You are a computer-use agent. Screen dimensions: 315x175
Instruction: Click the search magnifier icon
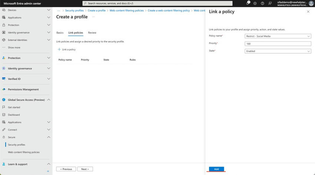[85, 3]
